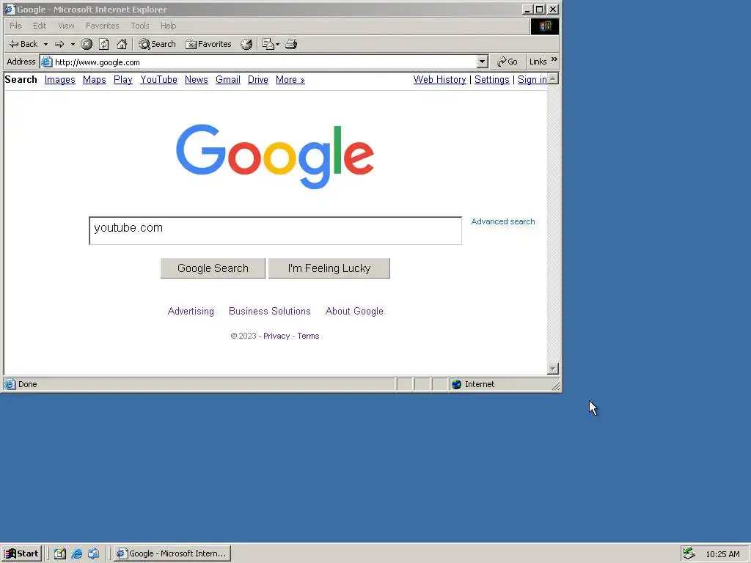Open the Edit menu
The height and width of the screenshot is (563, 751).
click(x=40, y=26)
